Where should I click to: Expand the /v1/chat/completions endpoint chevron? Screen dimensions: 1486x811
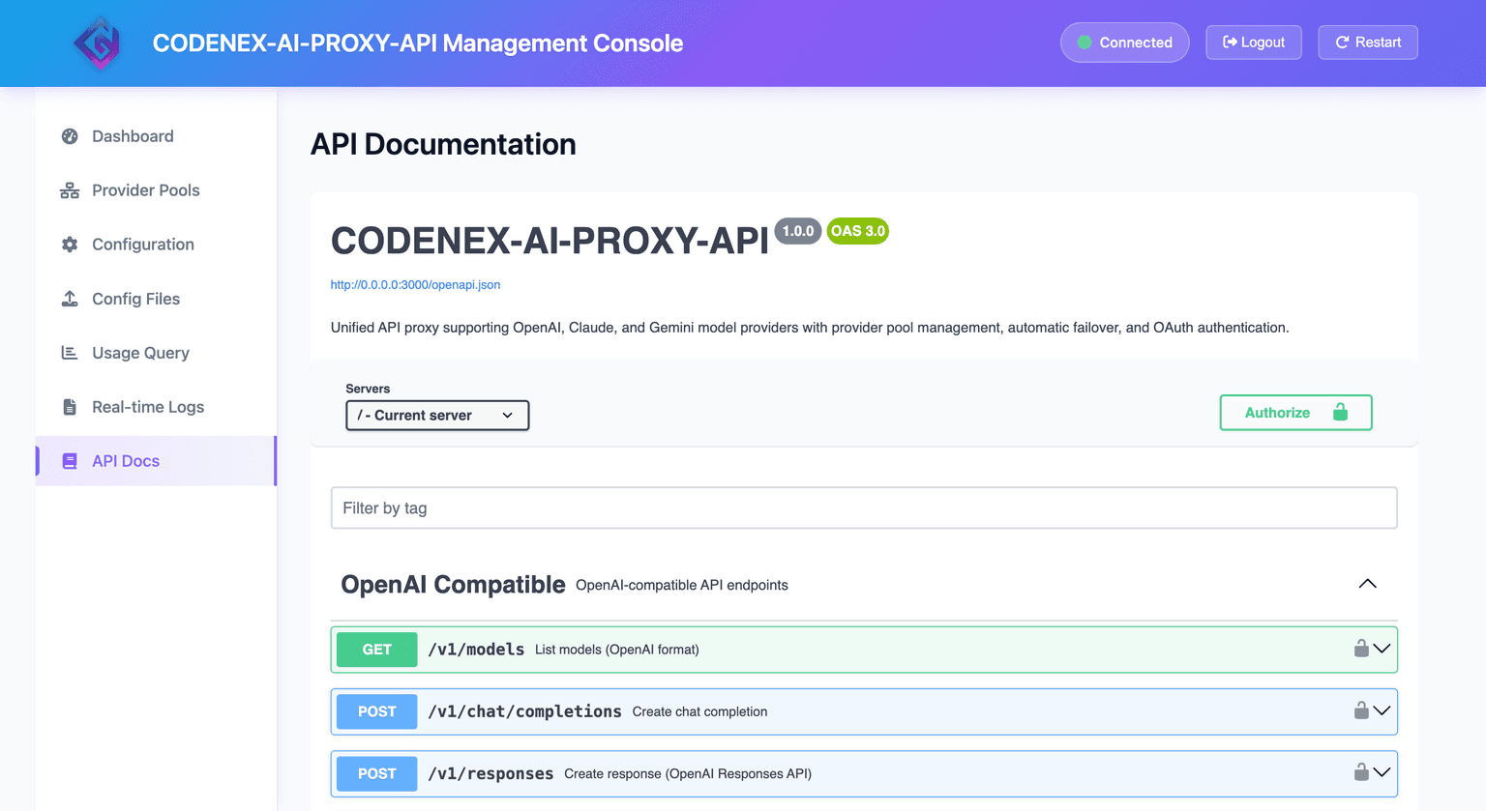click(x=1382, y=710)
